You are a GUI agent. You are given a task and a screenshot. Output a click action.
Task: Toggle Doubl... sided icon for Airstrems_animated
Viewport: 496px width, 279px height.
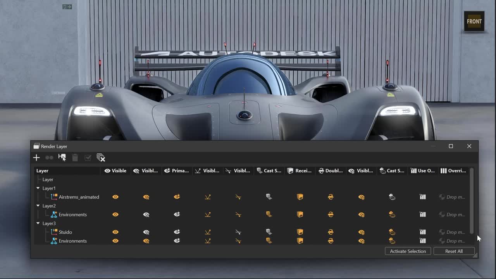coord(331,197)
